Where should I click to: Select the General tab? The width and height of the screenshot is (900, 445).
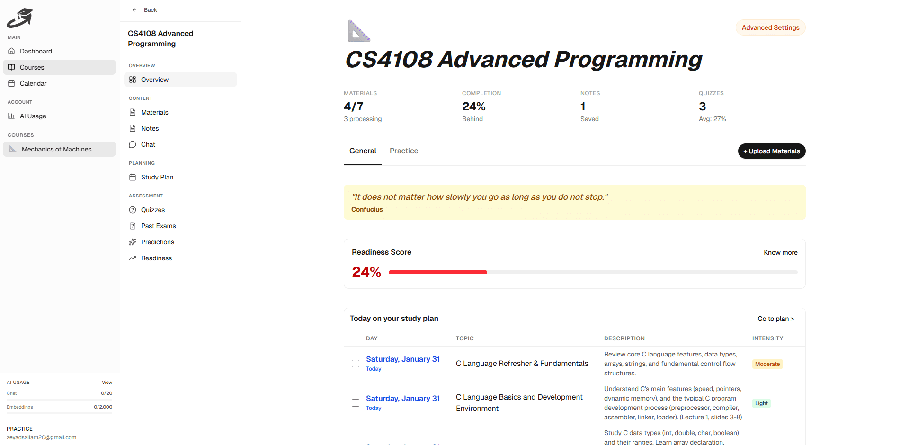click(363, 151)
